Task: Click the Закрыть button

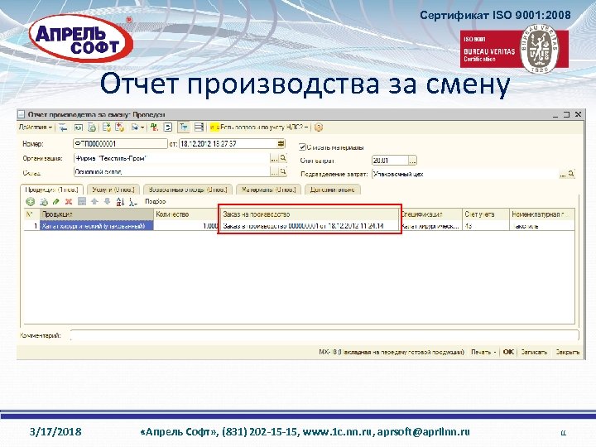Action: 568,352
